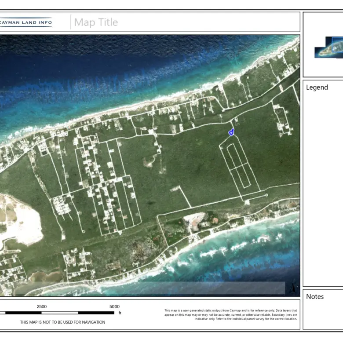The height and width of the screenshot is (343, 343).
Task: Click the 2500 scale bar label
Action: (42, 307)
